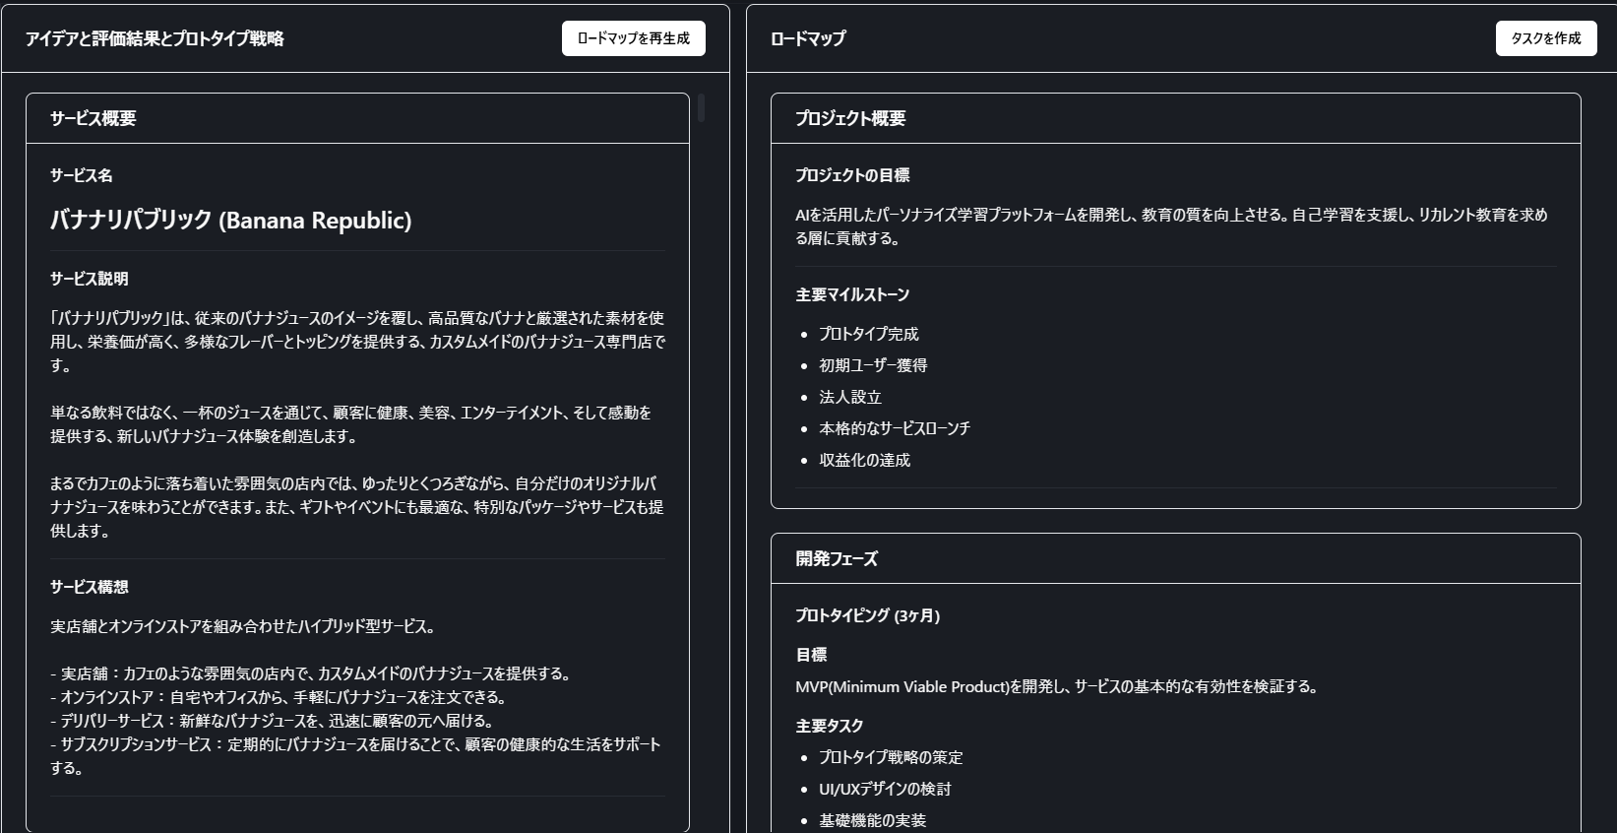Click the 主要マイルストーン heading
Viewport: 1617px width, 833px height.
(x=852, y=294)
